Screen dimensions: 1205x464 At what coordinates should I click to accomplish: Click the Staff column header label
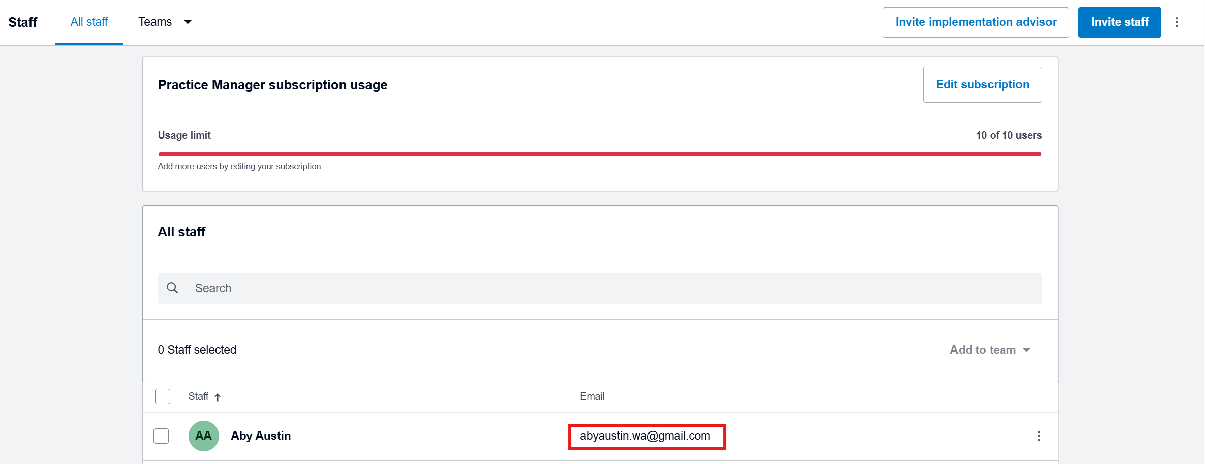(x=198, y=396)
